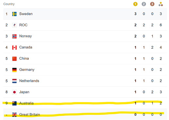Screen dimensions: 169x120
Task: Click the Sweden flag icon
Action: (14, 14)
